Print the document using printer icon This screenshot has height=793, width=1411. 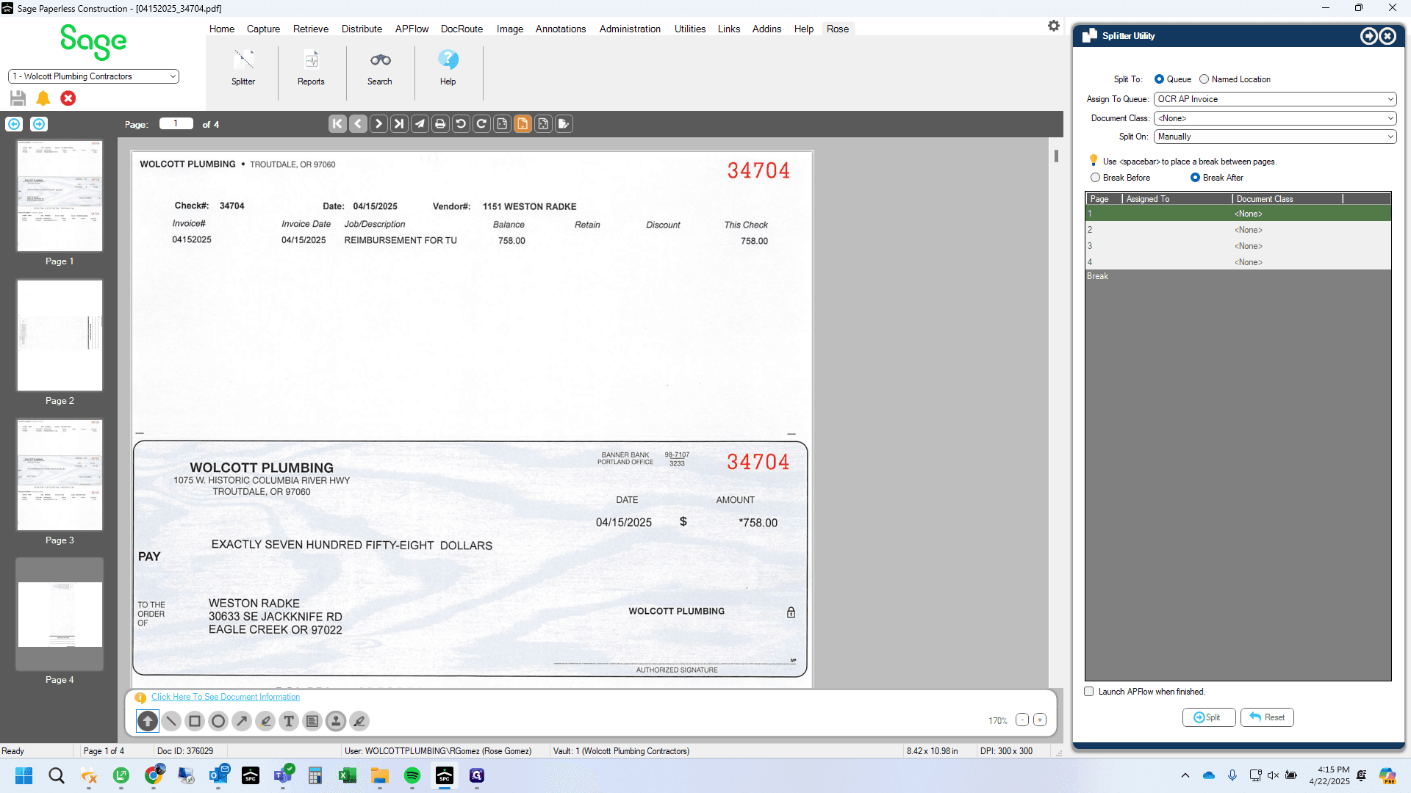[440, 124]
